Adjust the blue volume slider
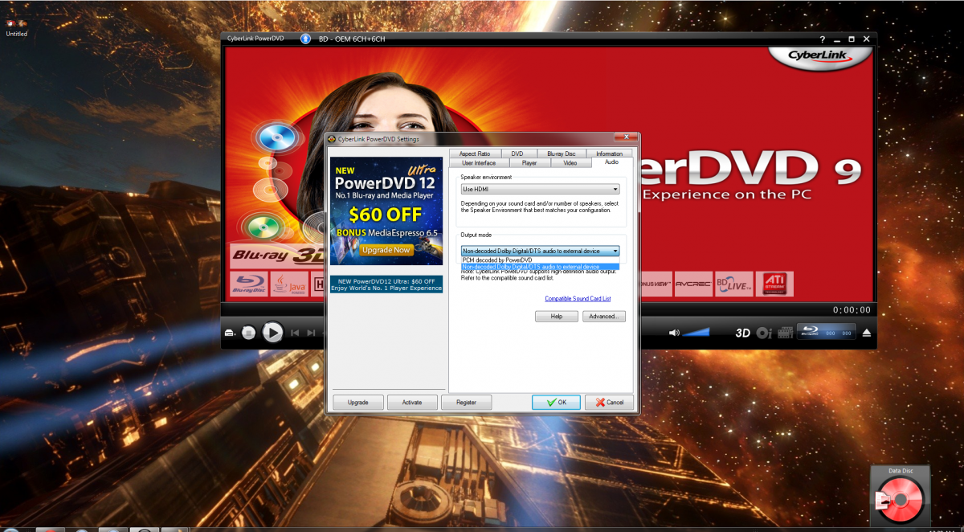Viewport: 964px width, 532px height. [x=696, y=332]
